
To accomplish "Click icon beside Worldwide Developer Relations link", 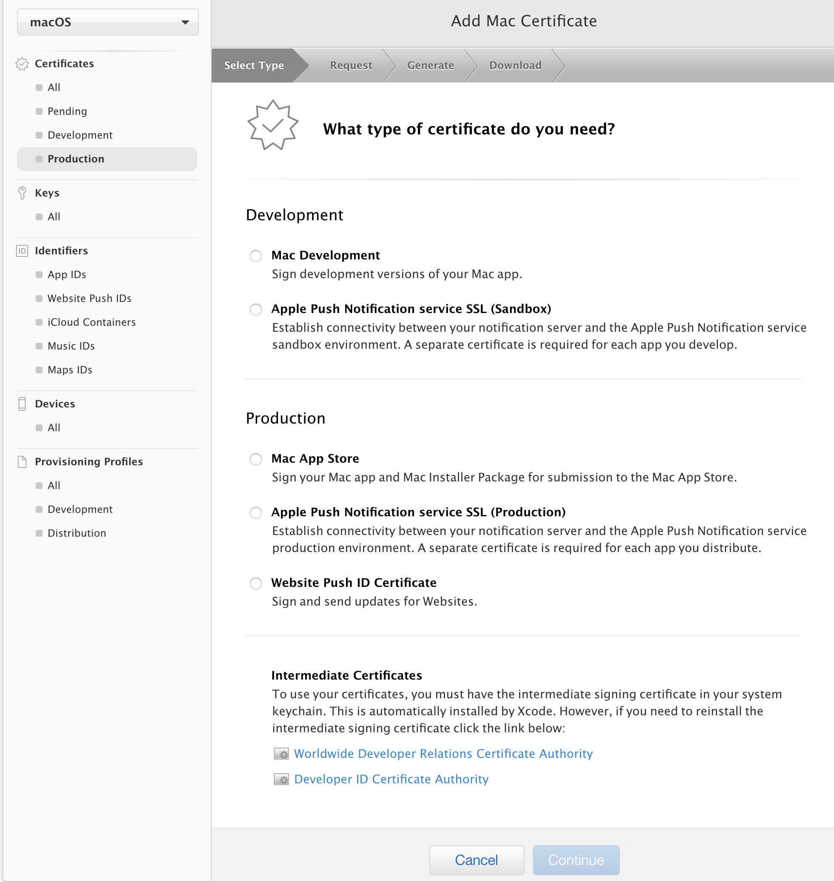I will (281, 754).
